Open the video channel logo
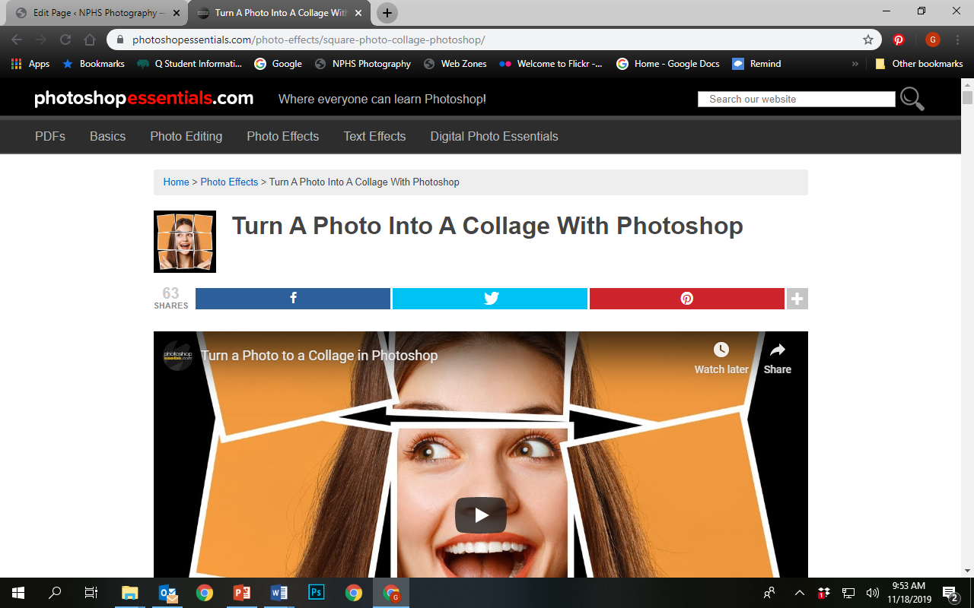 click(x=178, y=356)
